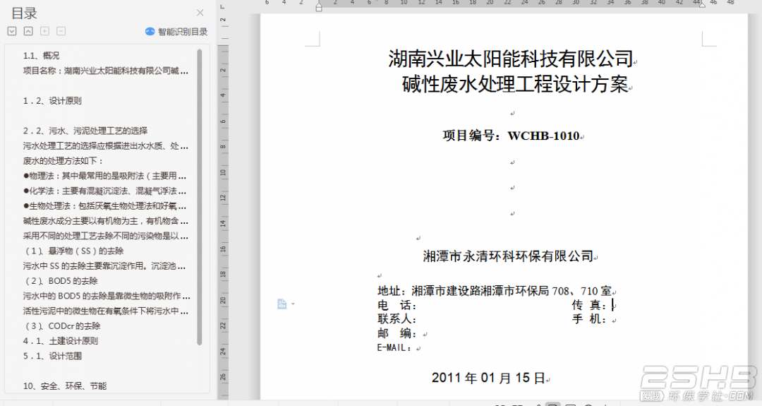Click title line 湖南兴业太阳能科技有限公司 in document
762x406 pixels.
coord(511,59)
